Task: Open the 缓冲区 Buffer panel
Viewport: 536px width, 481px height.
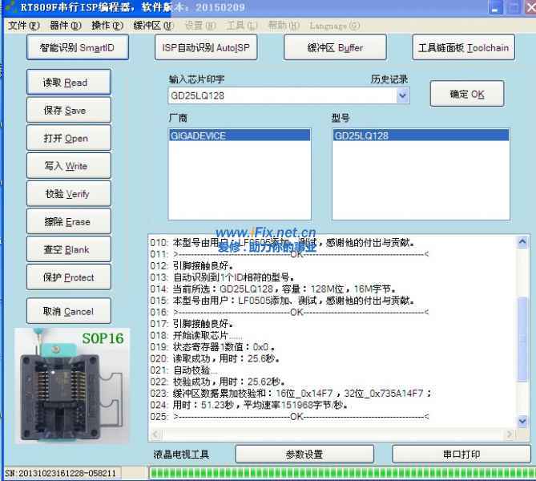Action: pos(335,47)
